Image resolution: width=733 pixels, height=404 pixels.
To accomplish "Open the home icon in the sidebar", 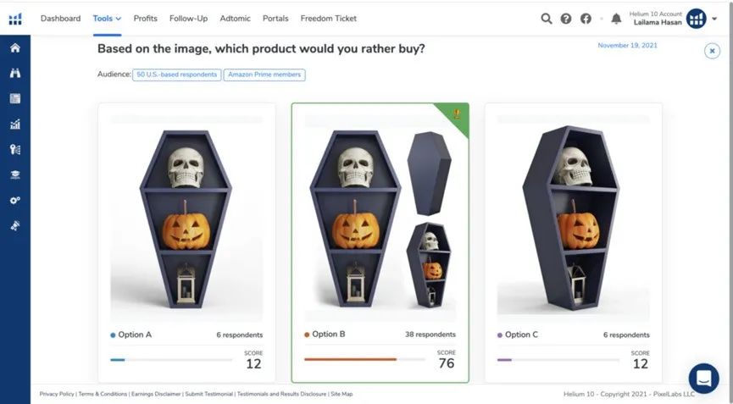I will pyautogui.click(x=15, y=47).
